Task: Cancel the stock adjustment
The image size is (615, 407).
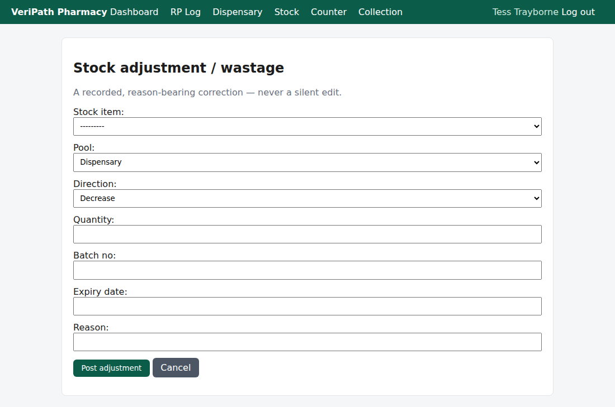Action: click(x=176, y=368)
